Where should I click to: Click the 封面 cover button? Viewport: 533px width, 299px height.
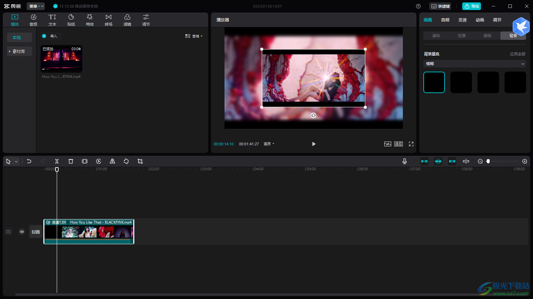[x=36, y=232]
